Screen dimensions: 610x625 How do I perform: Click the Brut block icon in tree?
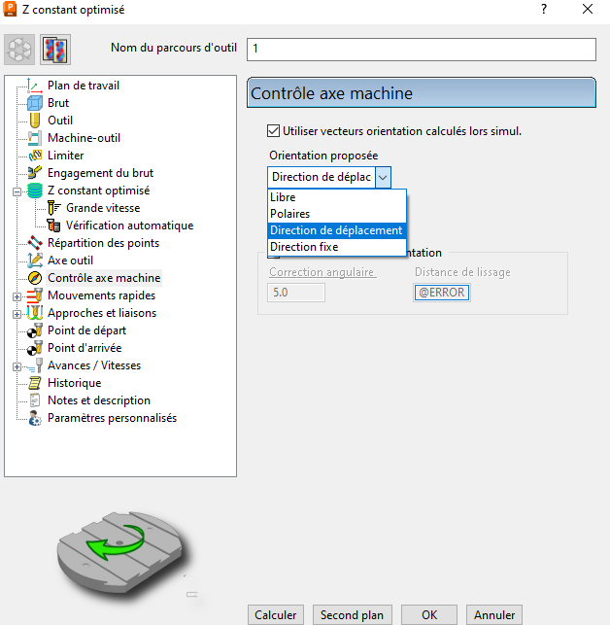[x=35, y=103]
